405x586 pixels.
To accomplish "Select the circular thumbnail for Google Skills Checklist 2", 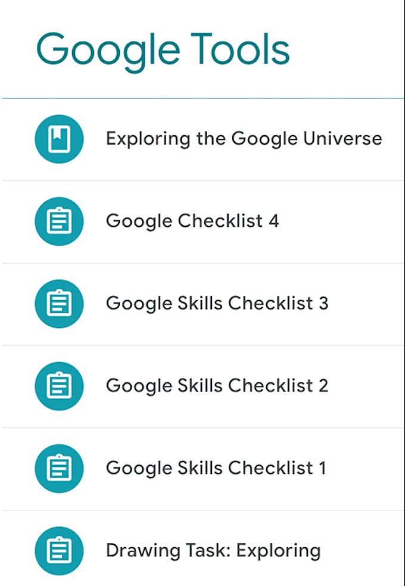I will pyautogui.click(x=60, y=385).
